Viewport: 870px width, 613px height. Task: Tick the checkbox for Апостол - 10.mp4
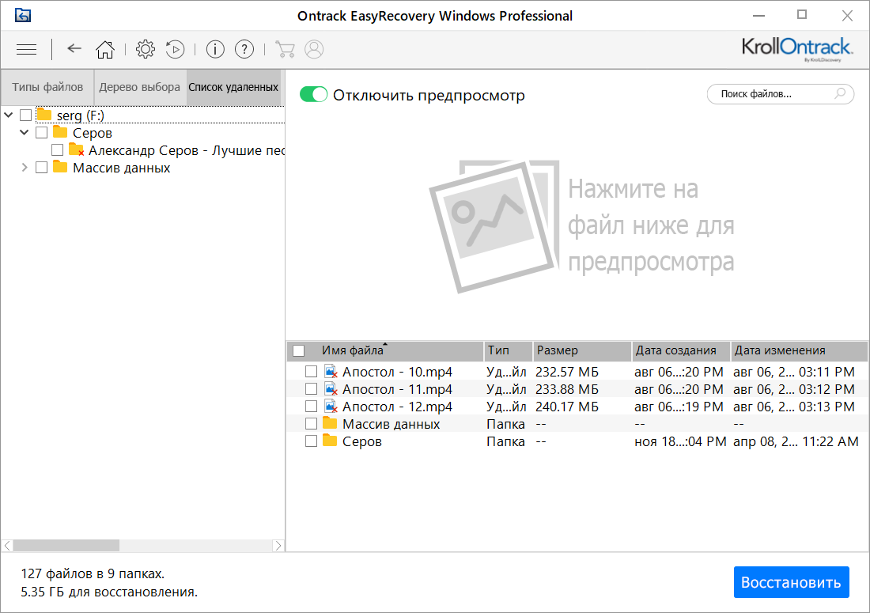(x=312, y=372)
